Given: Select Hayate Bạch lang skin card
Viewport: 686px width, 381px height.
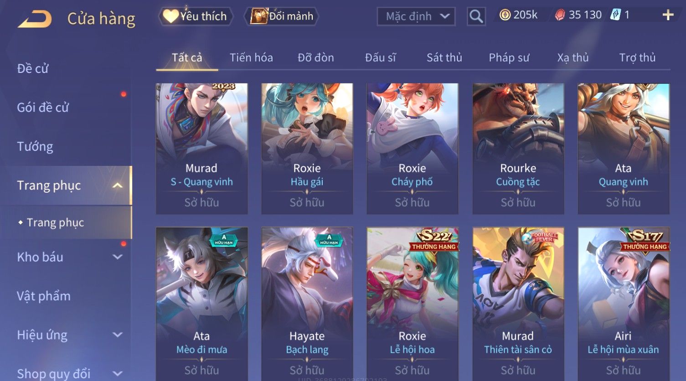Looking at the screenshot, I should 307,304.
